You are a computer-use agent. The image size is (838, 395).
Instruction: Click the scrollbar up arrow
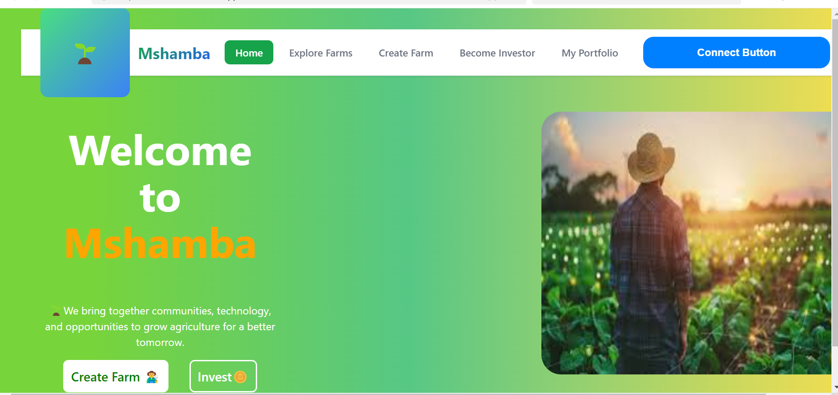(835, 14)
